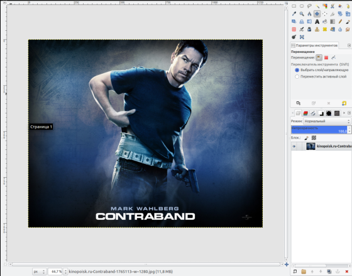Delete layer red X button

(347, 272)
